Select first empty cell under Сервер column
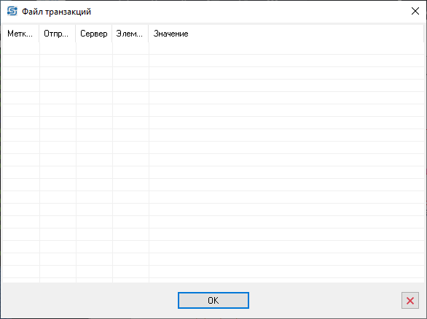 [94, 48]
